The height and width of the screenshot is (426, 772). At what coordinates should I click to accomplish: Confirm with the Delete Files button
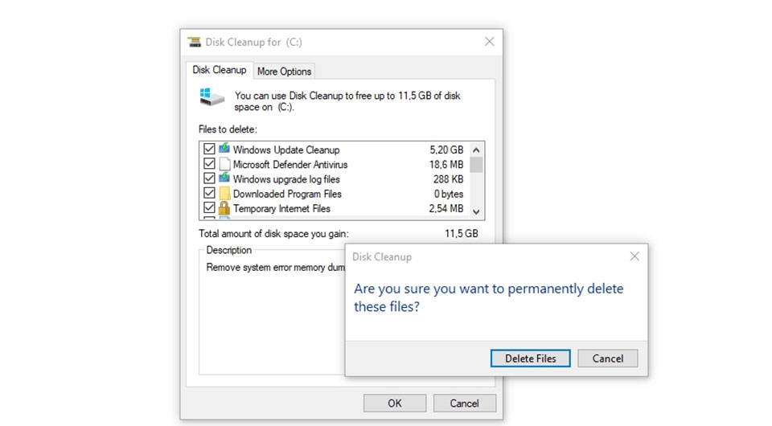[530, 358]
